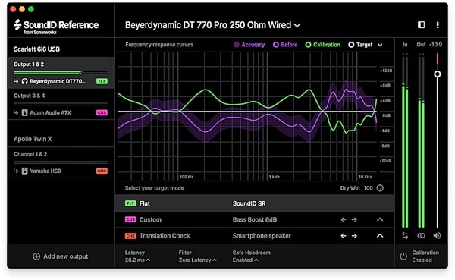Go to previous Custom preset arrow
This screenshot has width=455, height=280.
[x=344, y=220]
